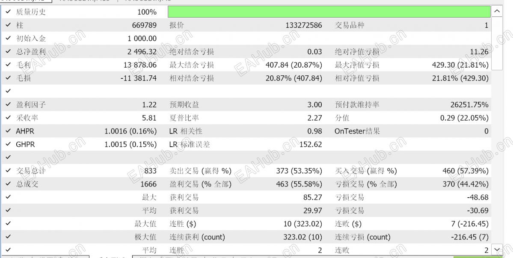The height and width of the screenshot is (258, 513).
Task: Click the checkmark beside AHPR row
Action: coord(8,131)
